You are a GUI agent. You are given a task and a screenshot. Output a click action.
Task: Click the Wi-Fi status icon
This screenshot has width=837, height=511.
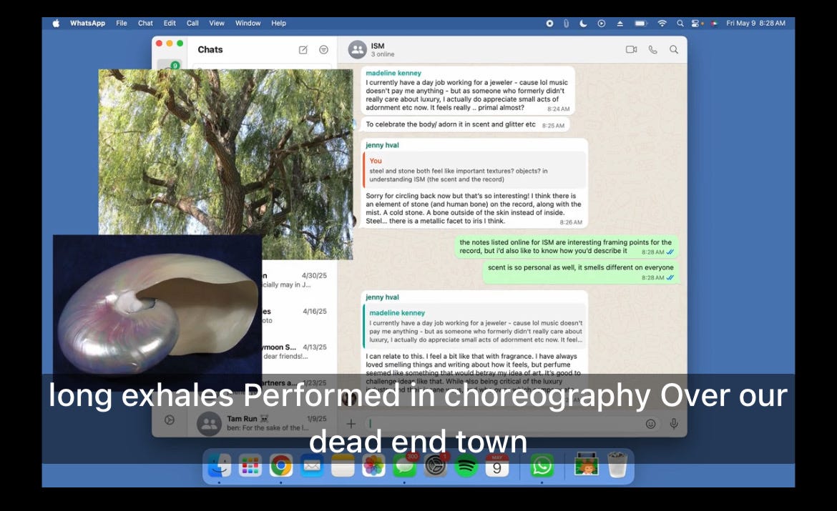click(662, 24)
